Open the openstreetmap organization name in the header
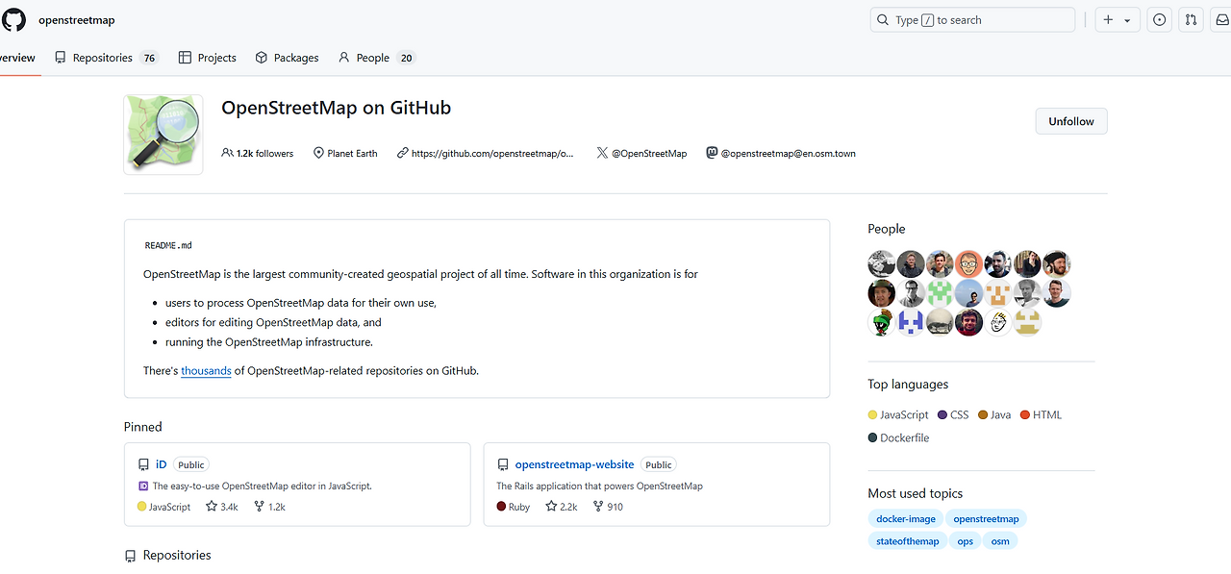The height and width of the screenshot is (574, 1231). (77, 20)
